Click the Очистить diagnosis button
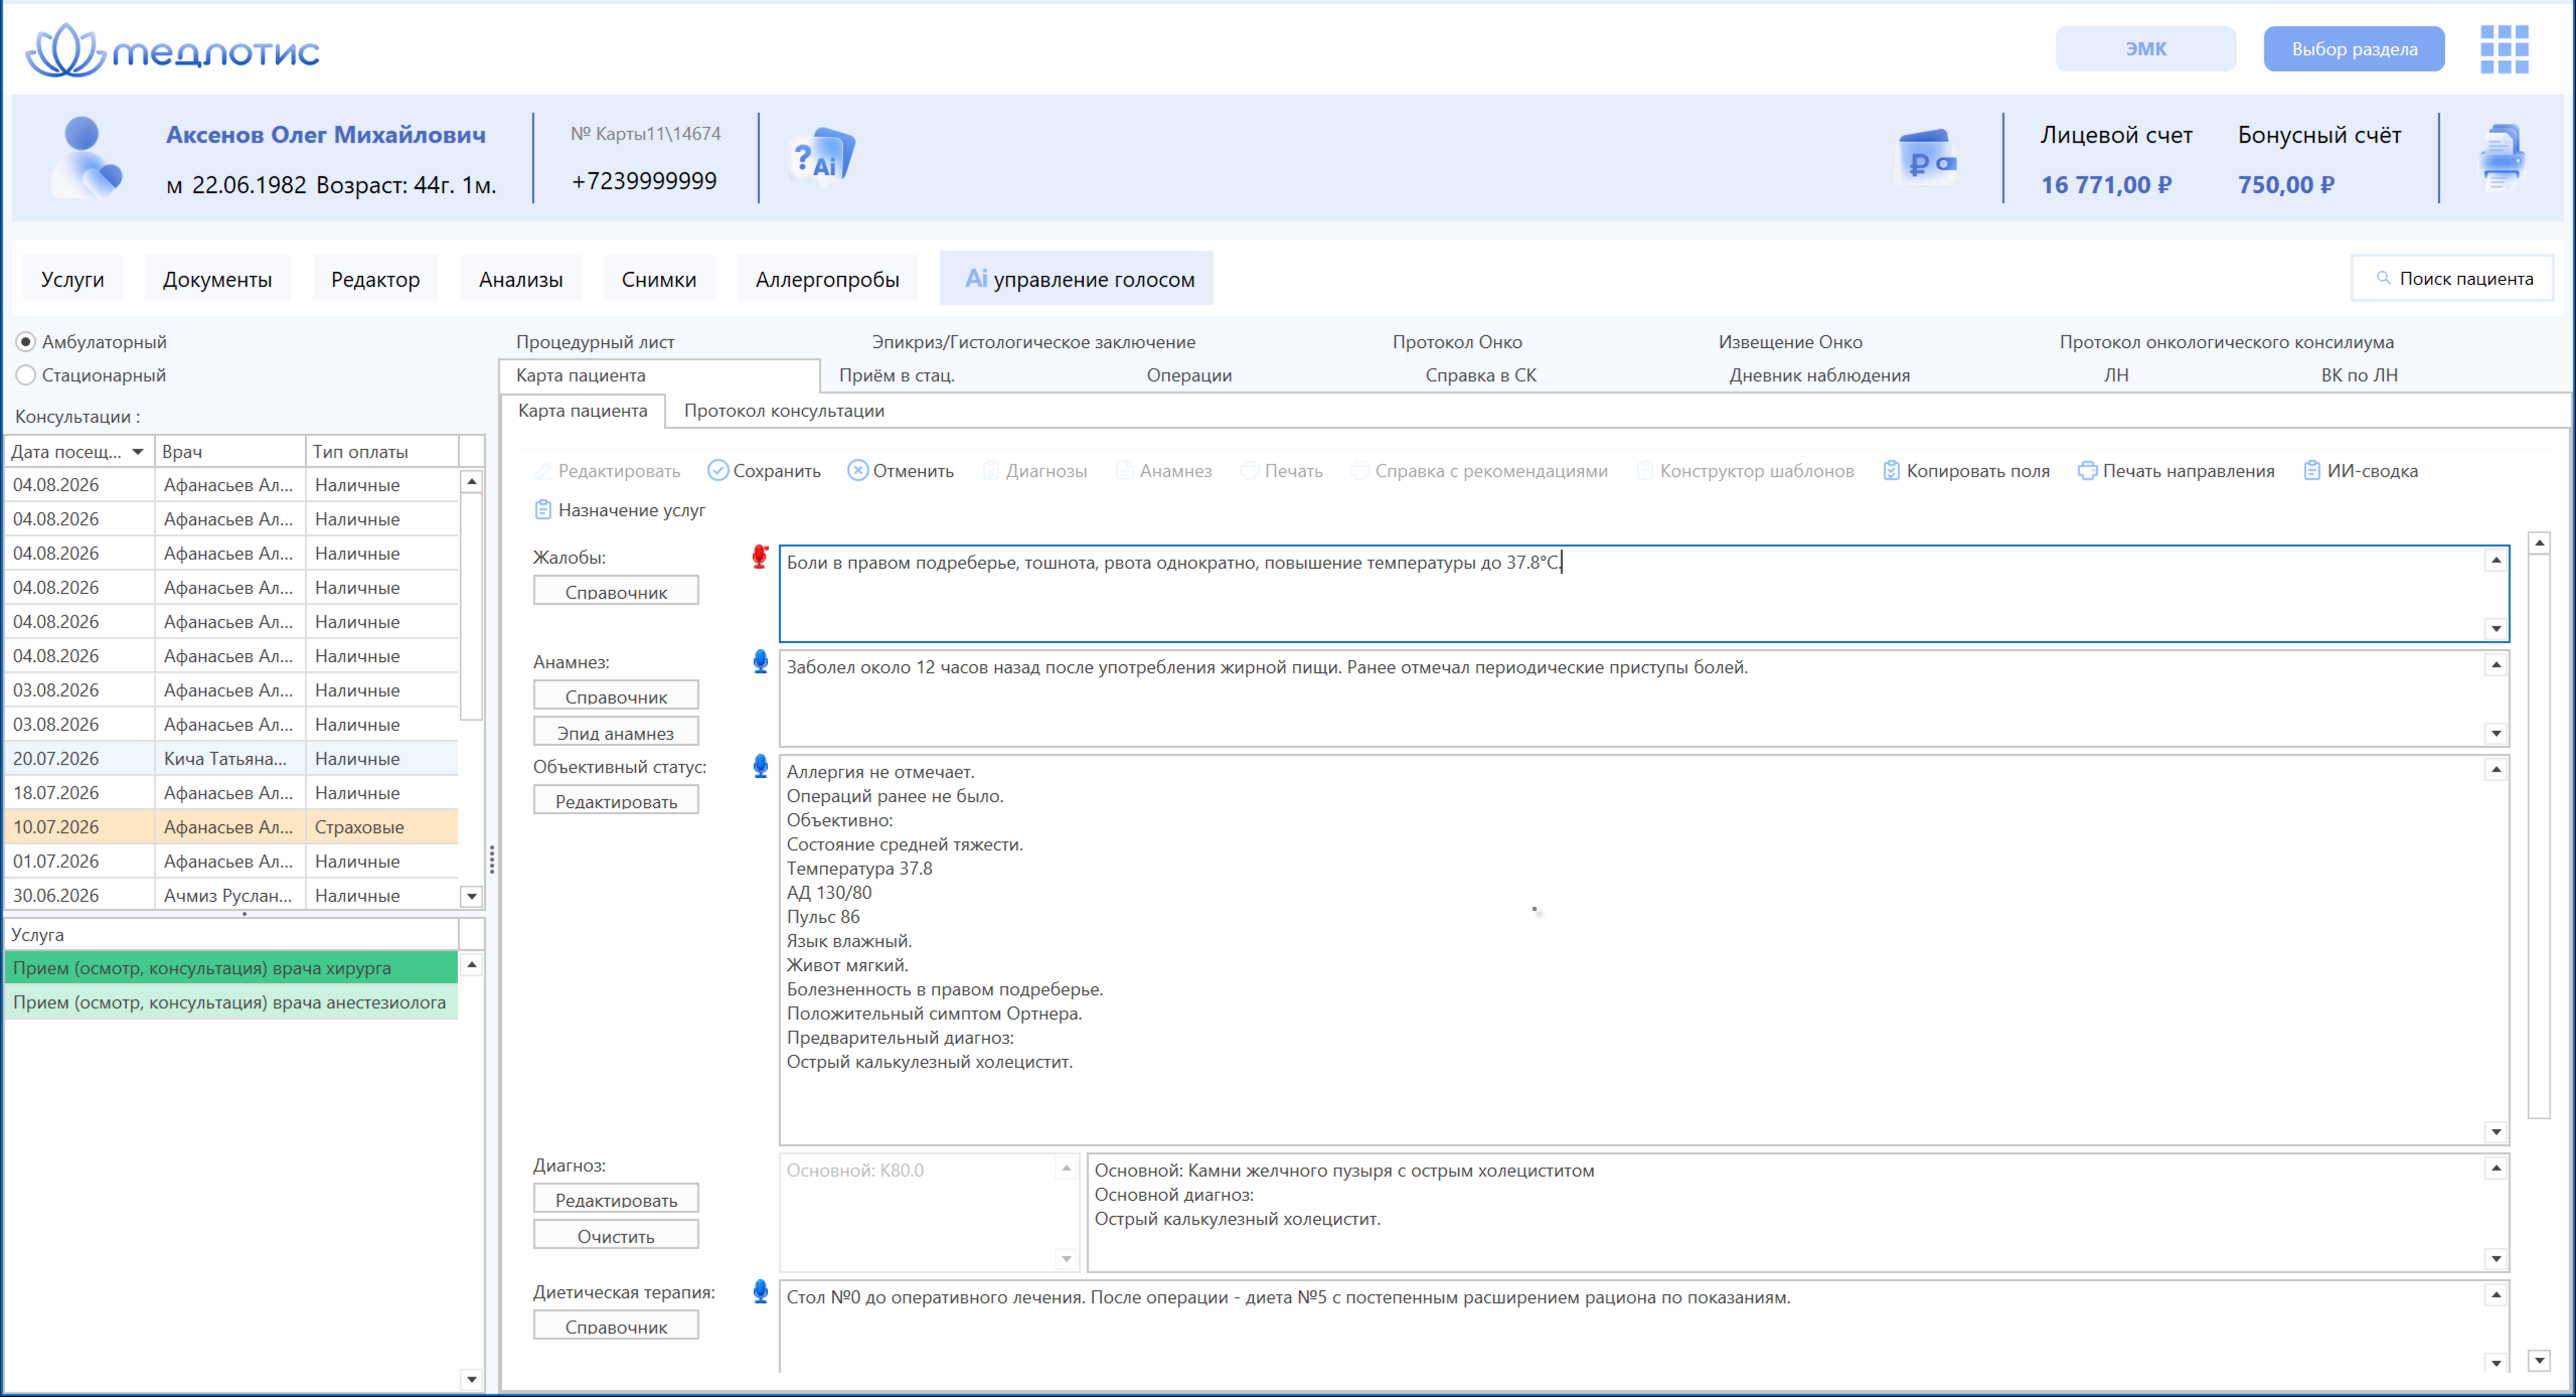 pyautogui.click(x=616, y=1235)
